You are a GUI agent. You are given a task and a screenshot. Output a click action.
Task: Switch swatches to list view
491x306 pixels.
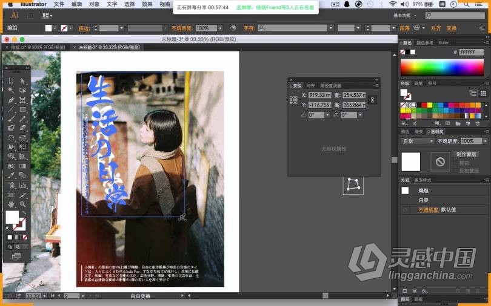(x=473, y=93)
